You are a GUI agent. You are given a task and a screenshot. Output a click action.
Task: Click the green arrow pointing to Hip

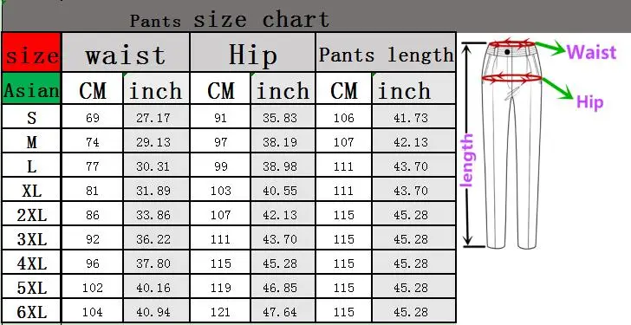557,89
